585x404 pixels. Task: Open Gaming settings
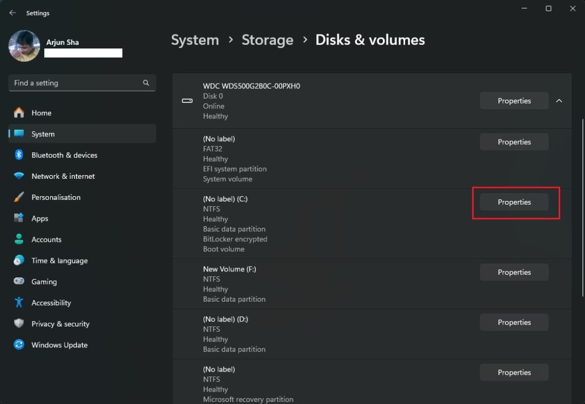tap(43, 281)
